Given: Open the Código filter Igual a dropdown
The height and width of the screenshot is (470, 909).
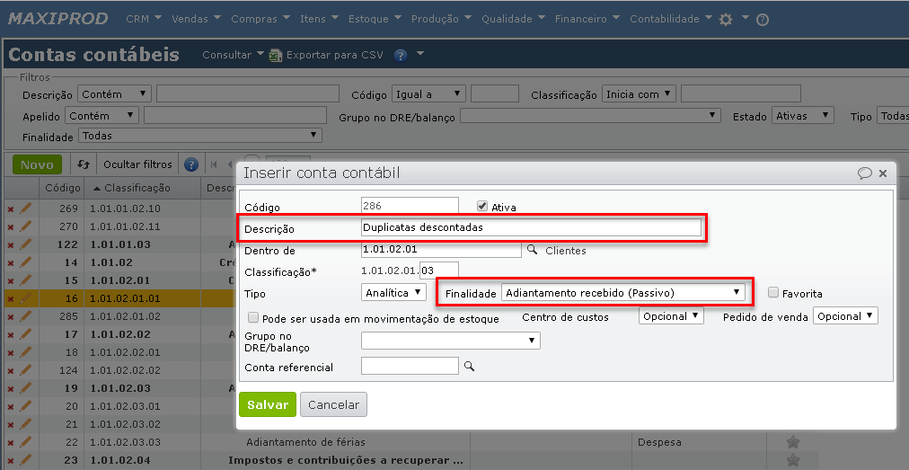Looking at the screenshot, I should tap(429, 94).
